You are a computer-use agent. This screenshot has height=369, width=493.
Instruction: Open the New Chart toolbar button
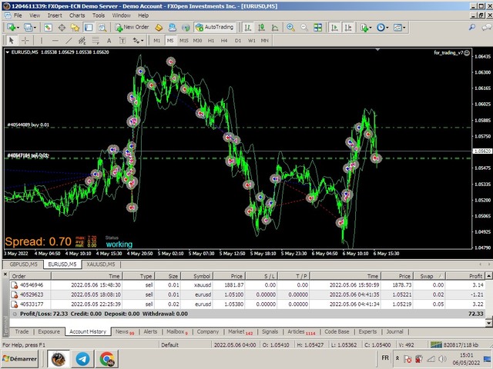click(x=12, y=28)
